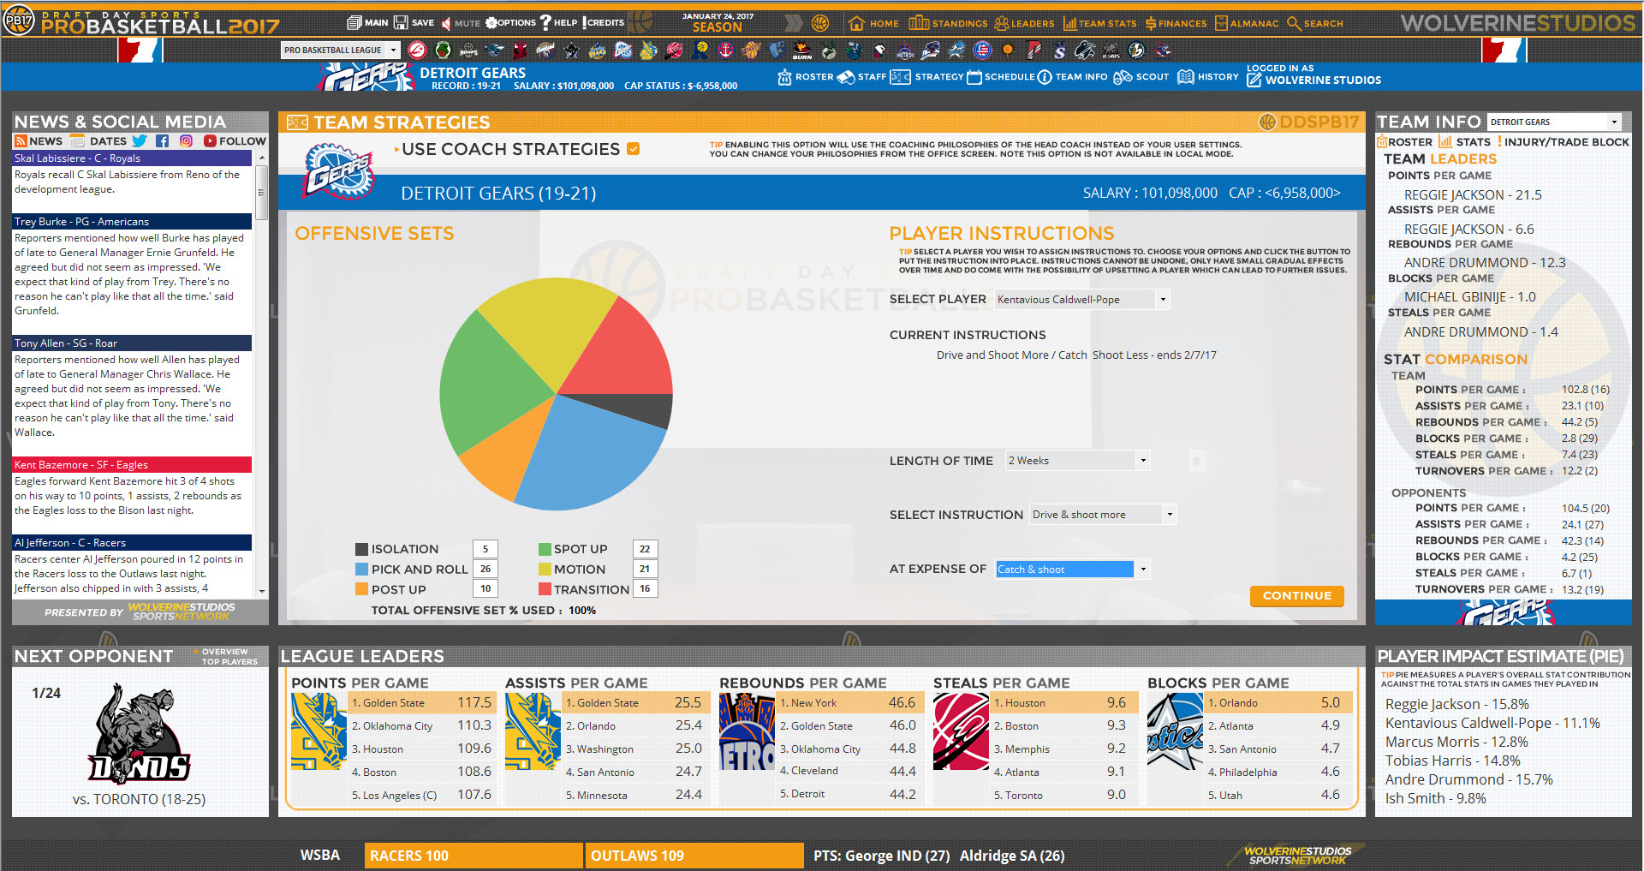Open the Standings menu item

952,23
